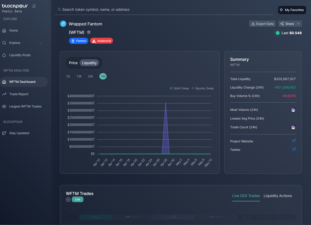Switch chart to Liquidity view
Screen dimensions: 311x225
click(89, 63)
